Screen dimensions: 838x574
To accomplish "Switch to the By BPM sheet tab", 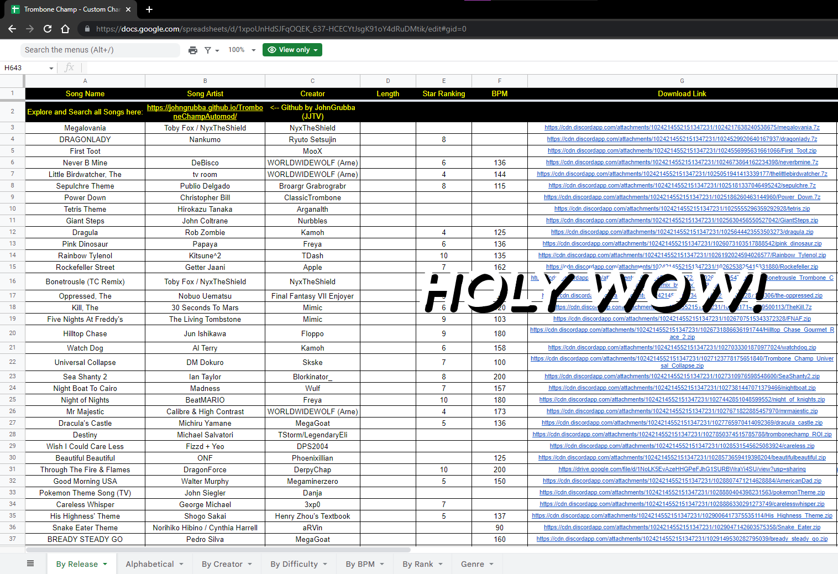I will click(360, 564).
